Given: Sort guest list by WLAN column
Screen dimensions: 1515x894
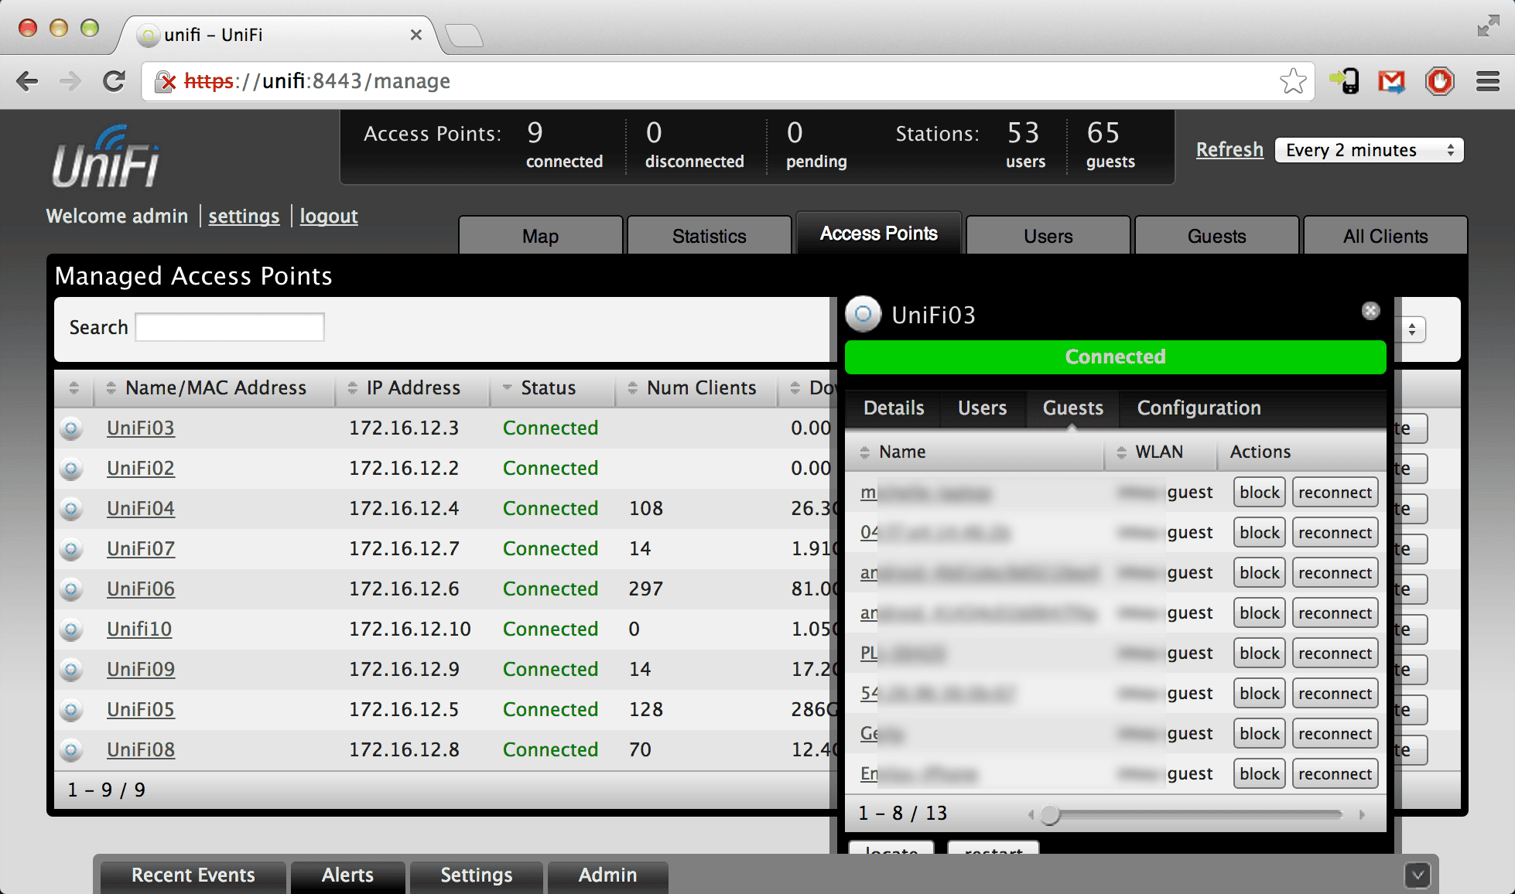Looking at the screenshot, I should point(1158,452).
